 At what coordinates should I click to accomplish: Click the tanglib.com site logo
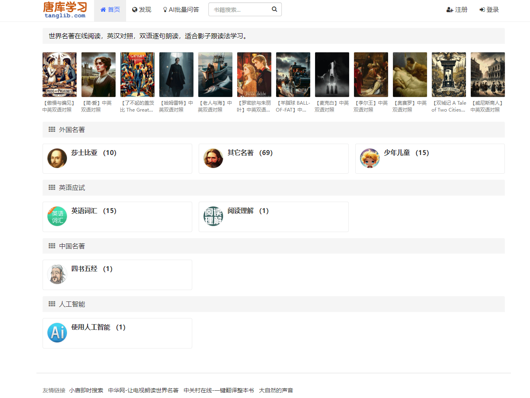click(65, 10)
